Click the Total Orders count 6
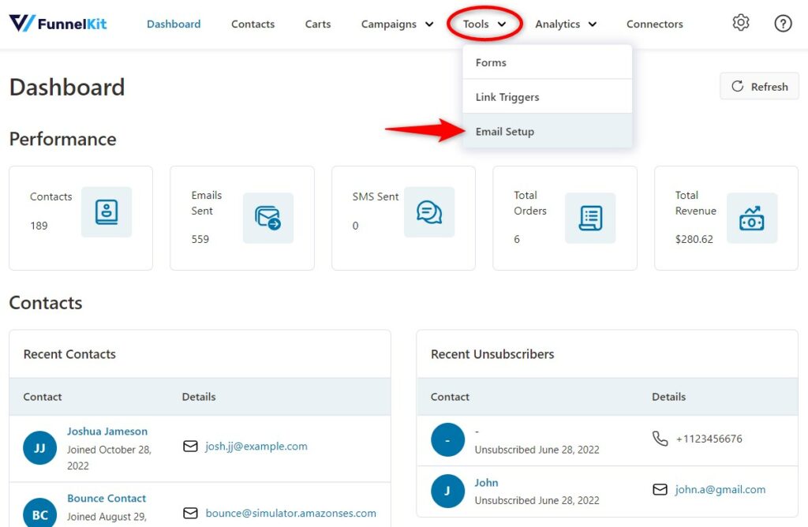Viewport: 808px width, 527px height. (517, 239)
